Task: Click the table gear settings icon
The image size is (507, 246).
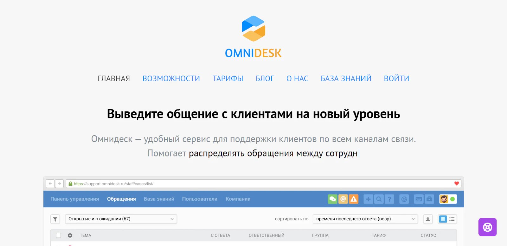Action: pyautogui.click(x=70, y=235)
